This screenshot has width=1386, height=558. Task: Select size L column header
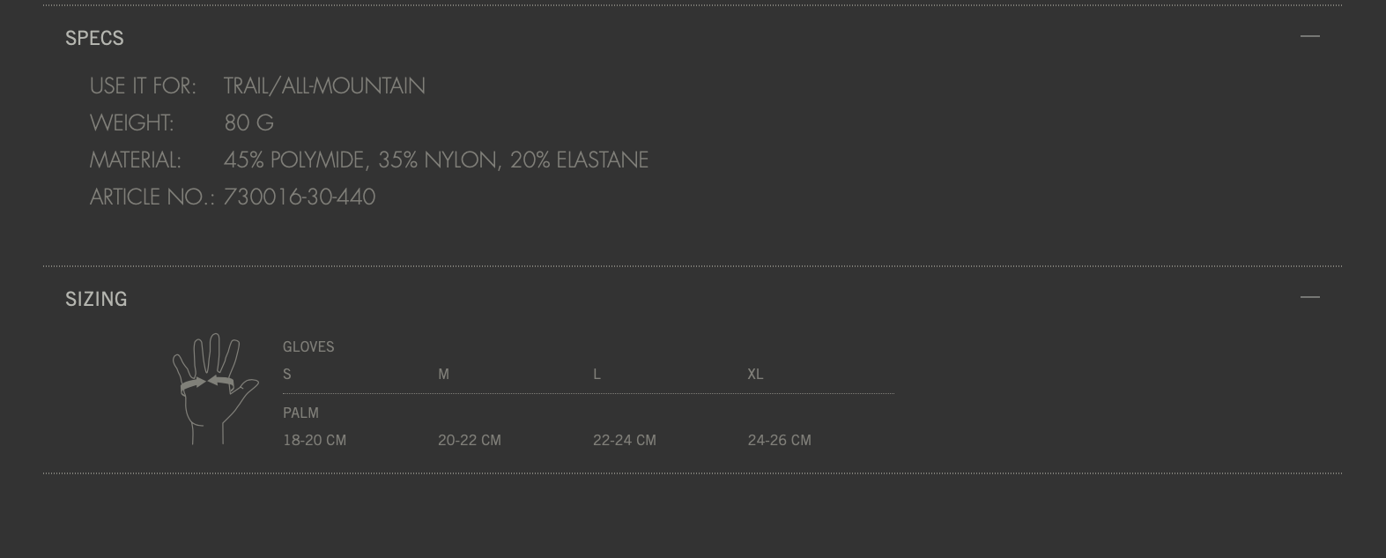click(x=597, y=374)
